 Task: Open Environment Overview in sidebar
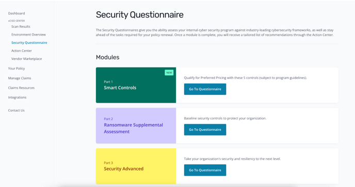click(28, 35)
